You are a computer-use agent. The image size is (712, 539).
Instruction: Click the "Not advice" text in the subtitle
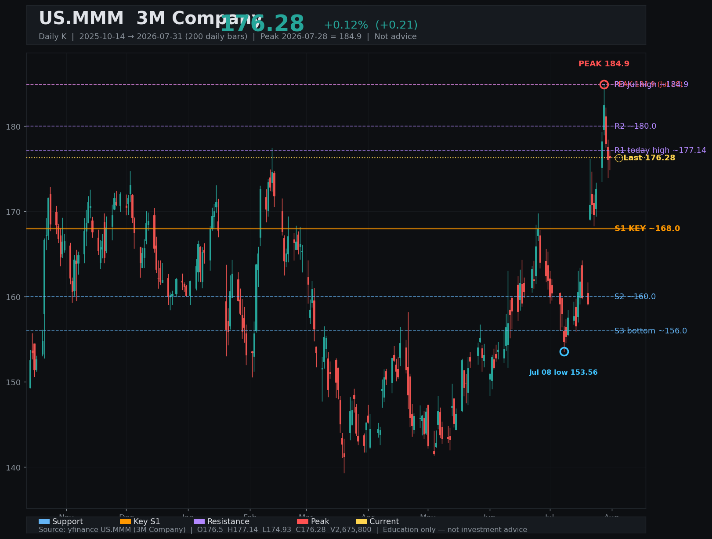(x=395, y=36)
